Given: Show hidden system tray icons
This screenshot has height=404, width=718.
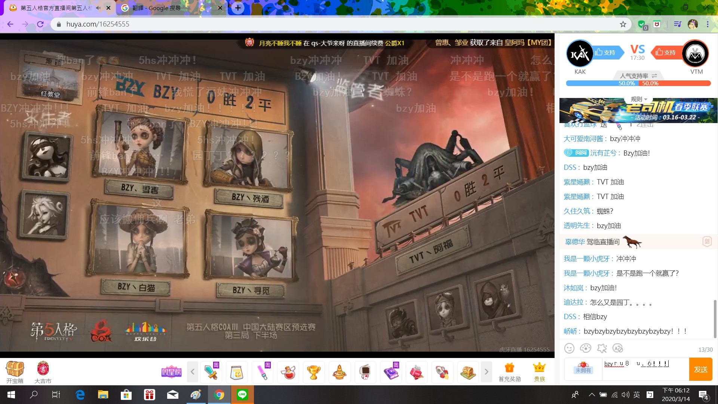Looking at the screenshot, I should 592,395.
